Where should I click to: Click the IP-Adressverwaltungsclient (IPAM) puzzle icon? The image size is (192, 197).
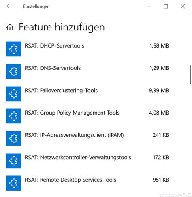click(13, 139)
